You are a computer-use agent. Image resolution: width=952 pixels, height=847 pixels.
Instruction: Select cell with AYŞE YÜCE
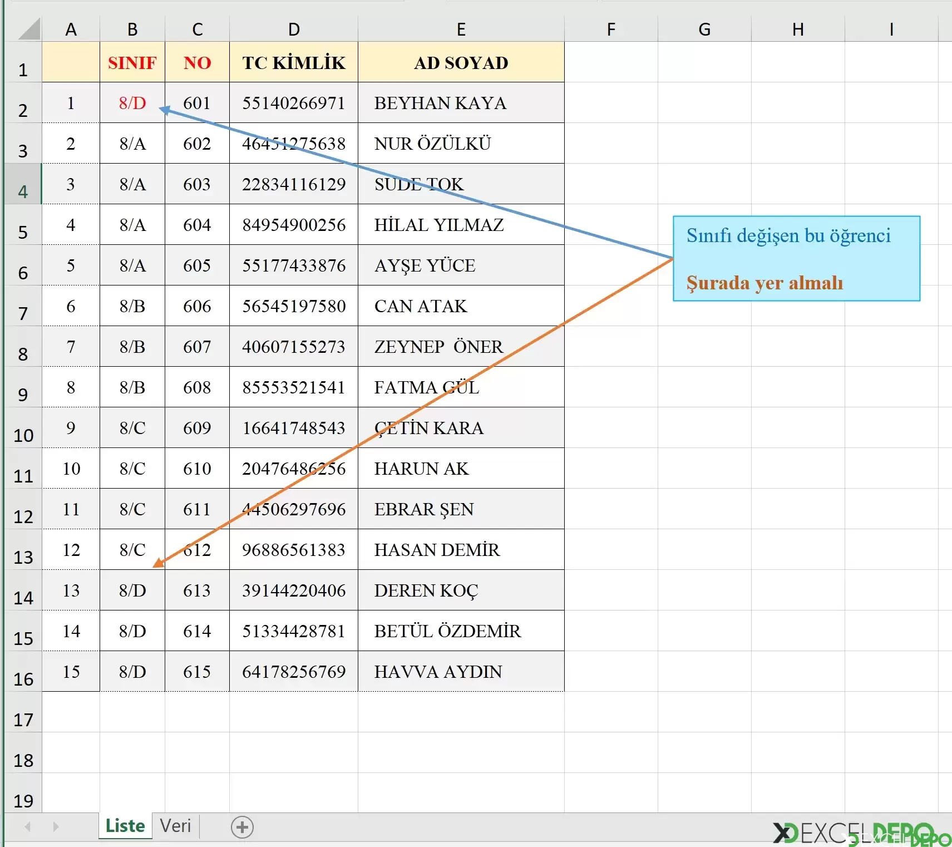pyautogui.click(x=461, y=265)
